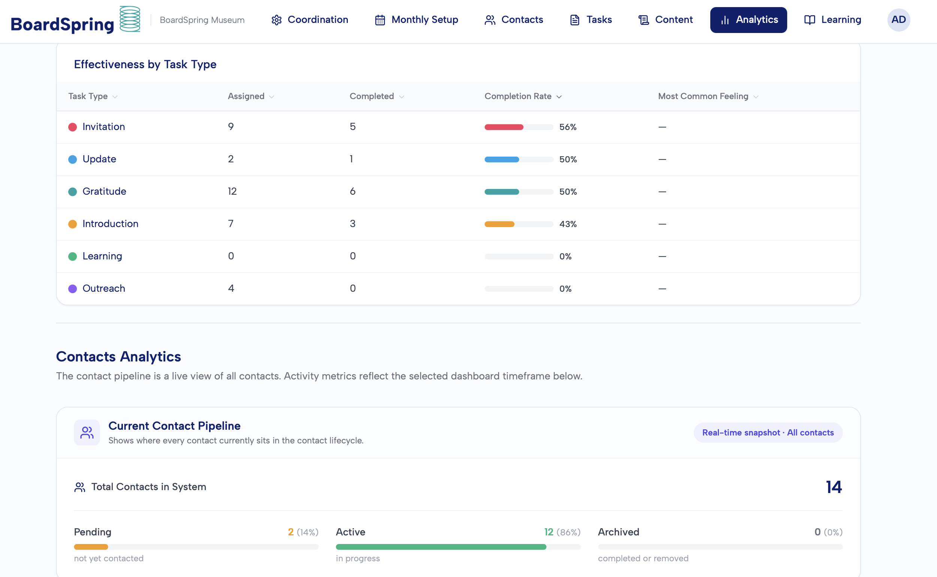Image resolution: width=937 pixels, height=577 pixels.
Task: Click the Learning book icon
Action: pyautogui.click(x=810, y=20)
